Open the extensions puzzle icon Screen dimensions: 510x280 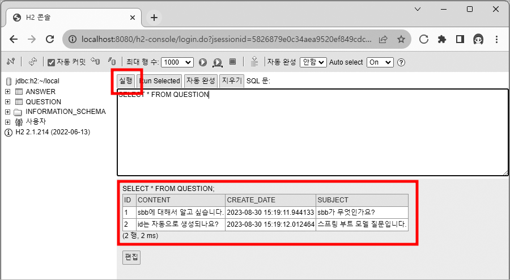(441, 39)
